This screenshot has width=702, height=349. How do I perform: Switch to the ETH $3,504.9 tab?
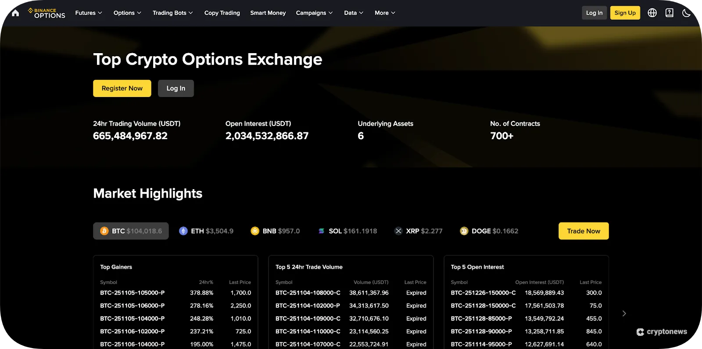(x=206, y=231)
